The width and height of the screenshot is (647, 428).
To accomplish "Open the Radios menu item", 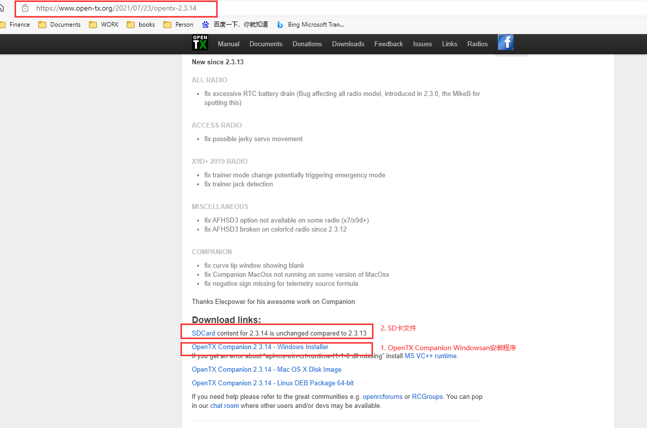I will click(478, 44).
